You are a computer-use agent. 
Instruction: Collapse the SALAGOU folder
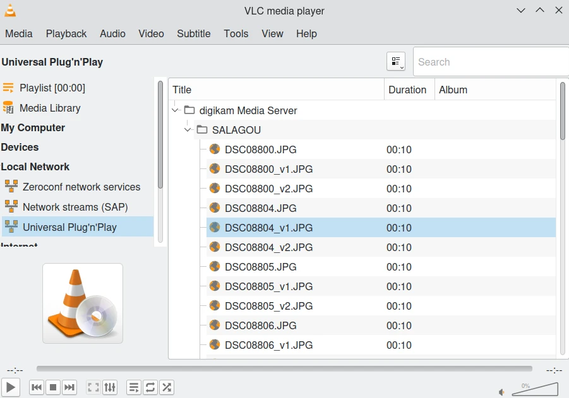pyautogui.click(x=188, y=130)
